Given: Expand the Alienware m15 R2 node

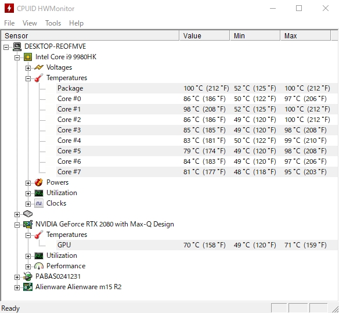Looking at the screenshot, I should pyautogui.click(x=17, y=287).
